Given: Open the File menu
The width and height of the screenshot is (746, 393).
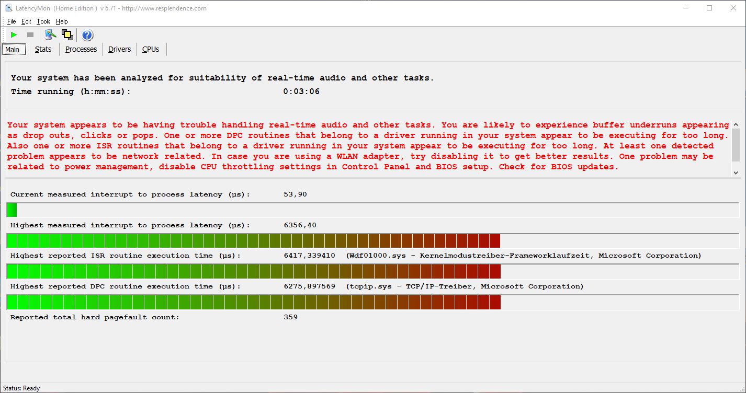Looking at the screenshot, I should pos(12,21).
